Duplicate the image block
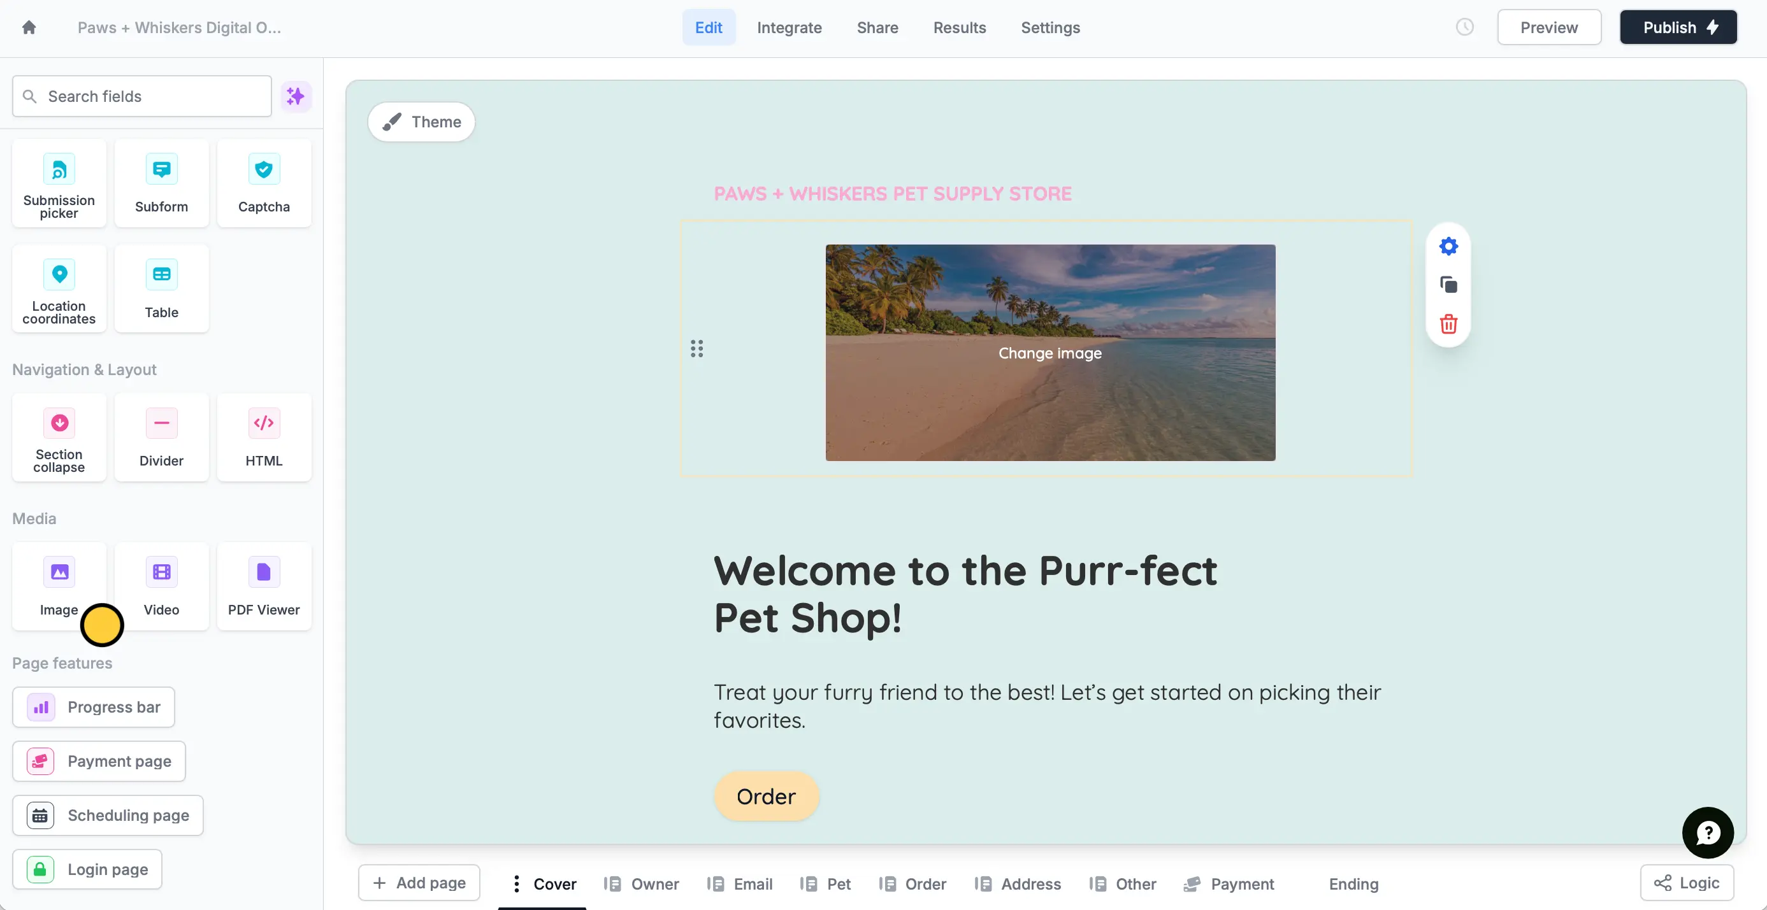Image resolution: width=1767 pixels, height=910 pixels. [1448, 285]
